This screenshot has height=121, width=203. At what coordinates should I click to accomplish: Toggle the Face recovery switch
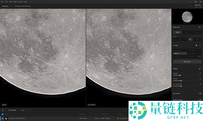pos(200,93)
